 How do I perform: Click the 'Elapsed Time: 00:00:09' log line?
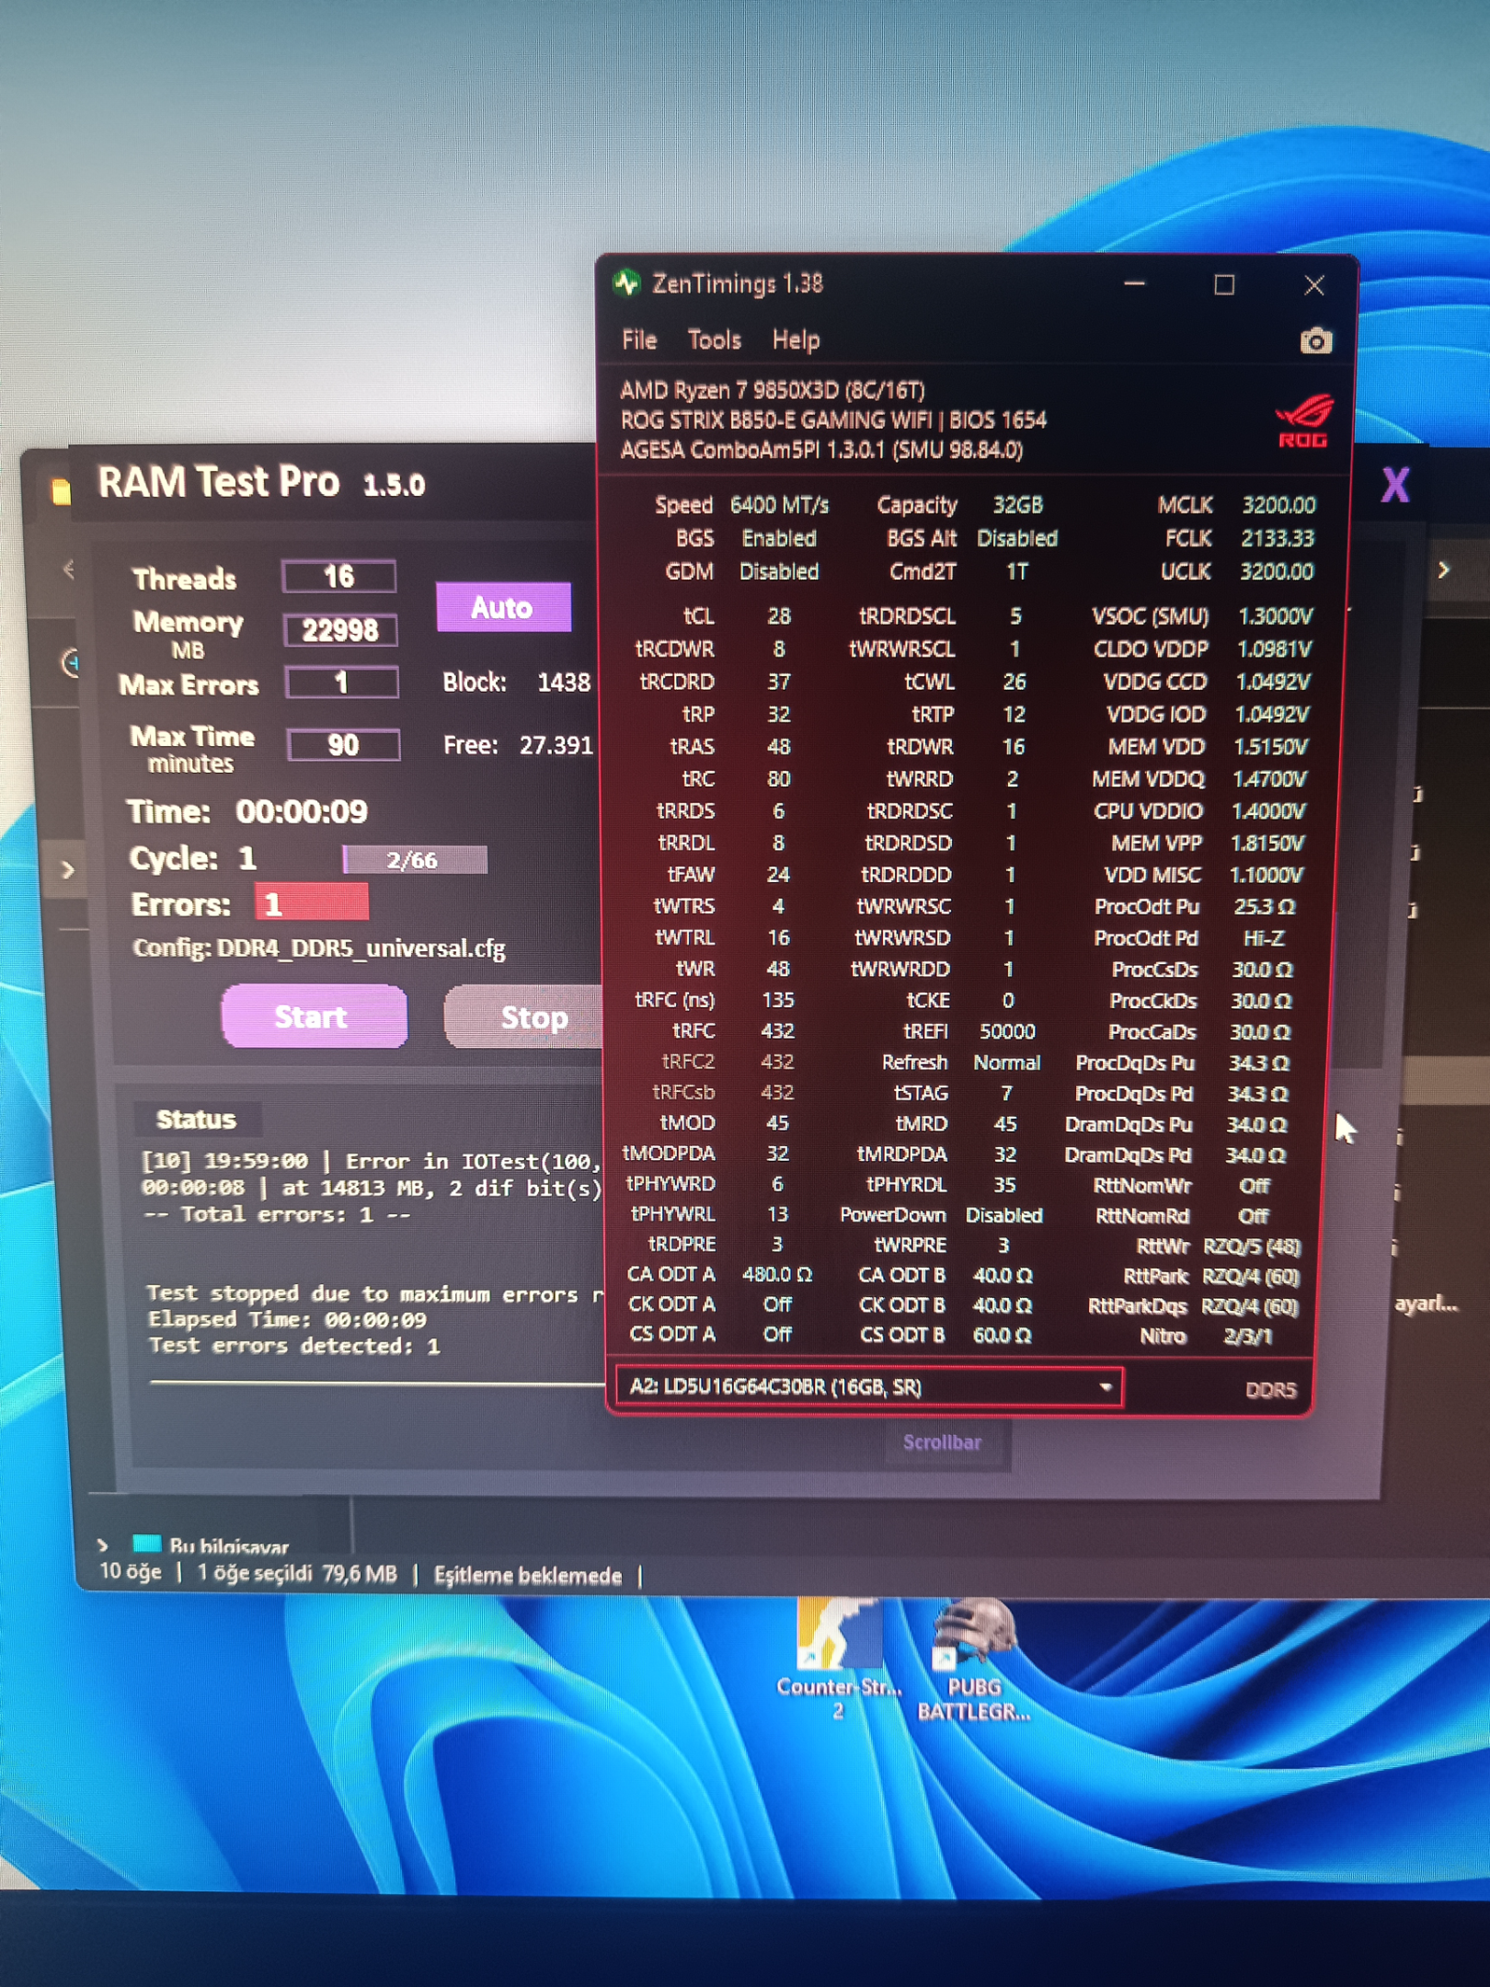click(287, 1319)
